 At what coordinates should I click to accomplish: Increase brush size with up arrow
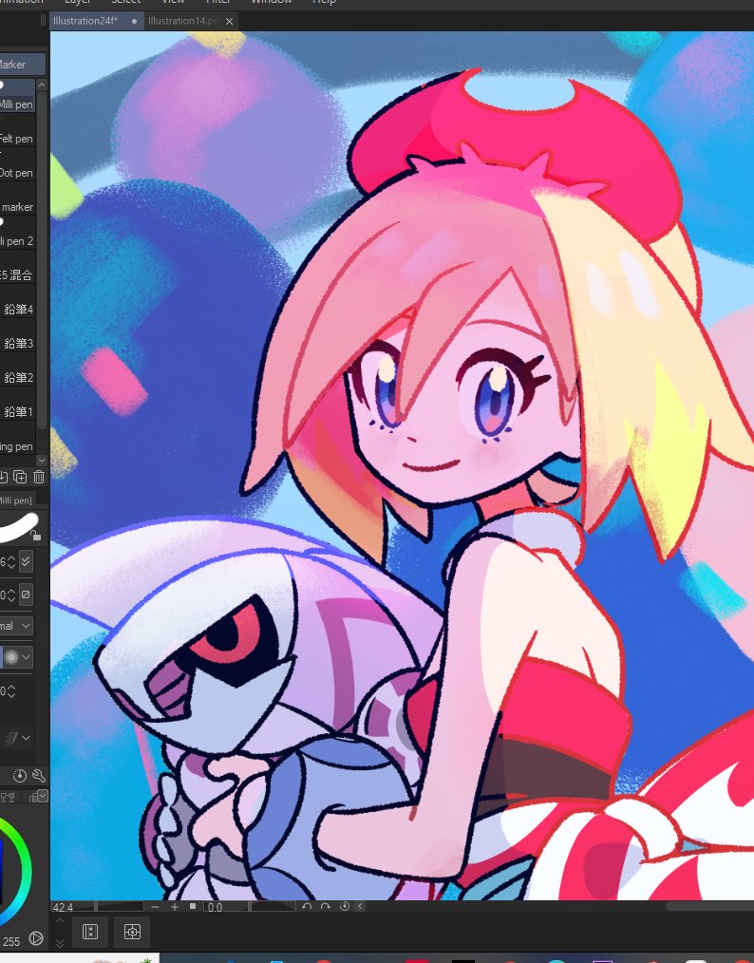(11, 557)
